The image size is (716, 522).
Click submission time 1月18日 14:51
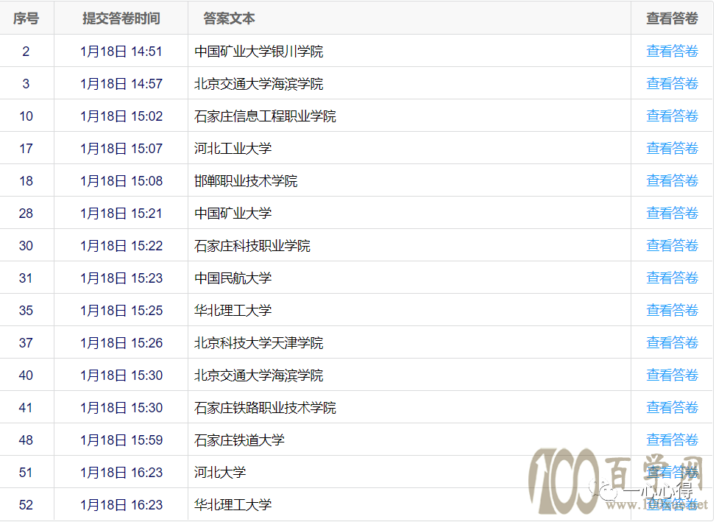121,51
